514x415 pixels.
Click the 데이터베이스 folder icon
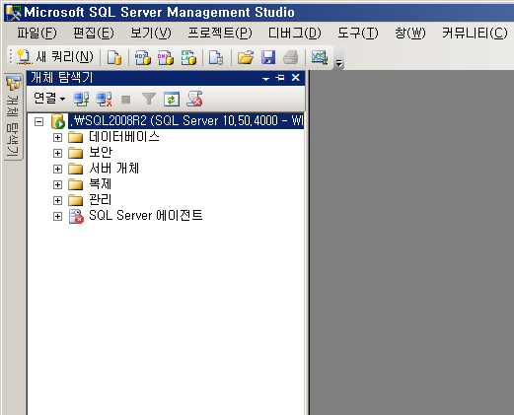[76, 137]
